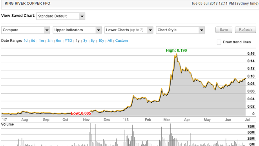Click the KING RIVER COPPER FPO title

tap(27, 4)
